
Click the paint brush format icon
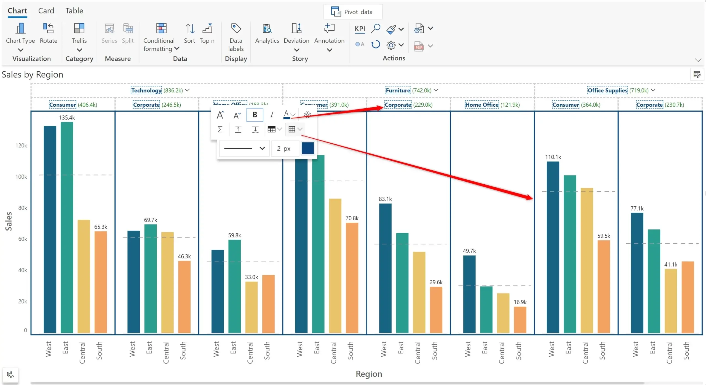391,29
